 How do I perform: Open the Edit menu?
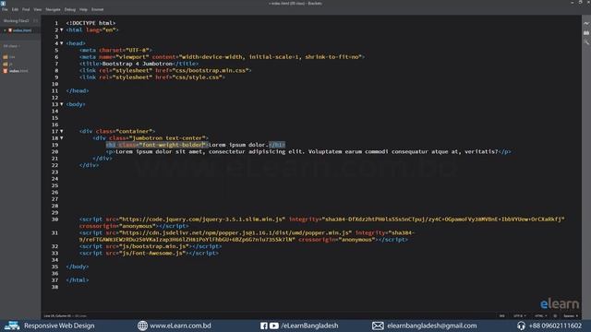click(x=15, y=9)
